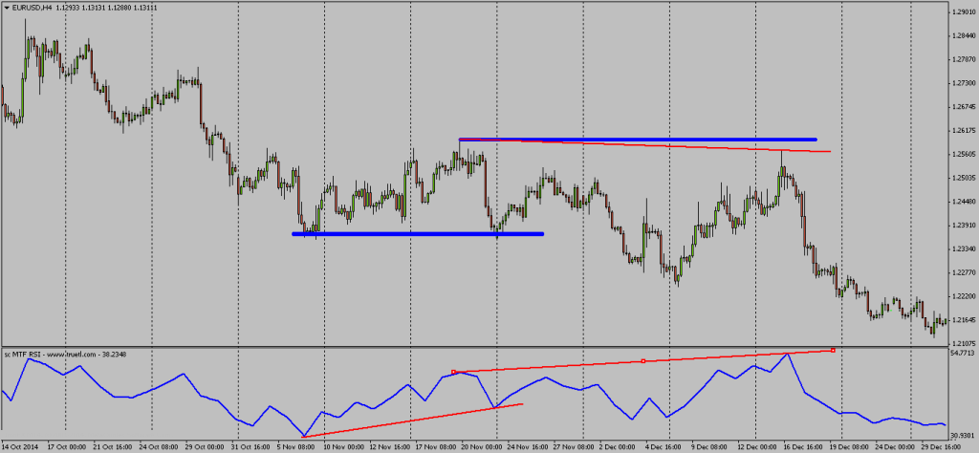This screenshot has width=979, height=453.
Task: Click the left anchor square of RSI trendline
Action: pos(454,372)
